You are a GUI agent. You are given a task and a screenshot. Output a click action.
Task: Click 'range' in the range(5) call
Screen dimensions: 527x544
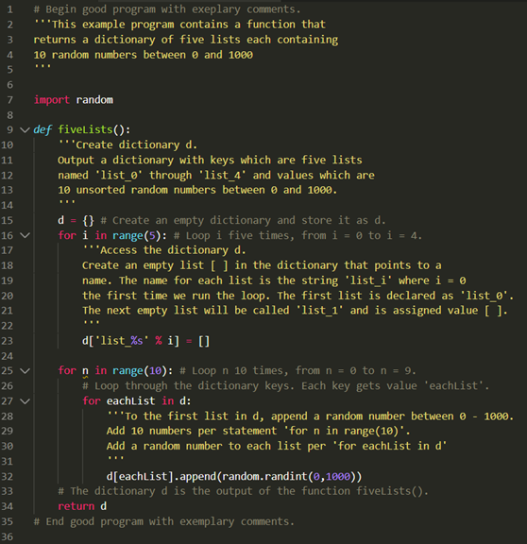coord(128,236)
